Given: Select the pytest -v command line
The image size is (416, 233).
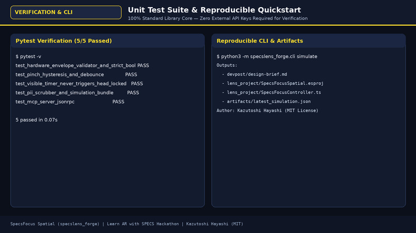Looking at the screenshot, I should (28, 57).
